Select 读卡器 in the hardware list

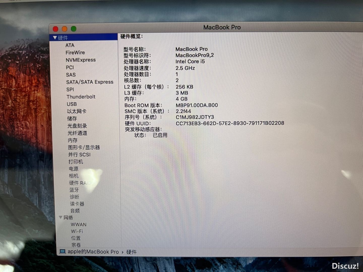point(77,204)
